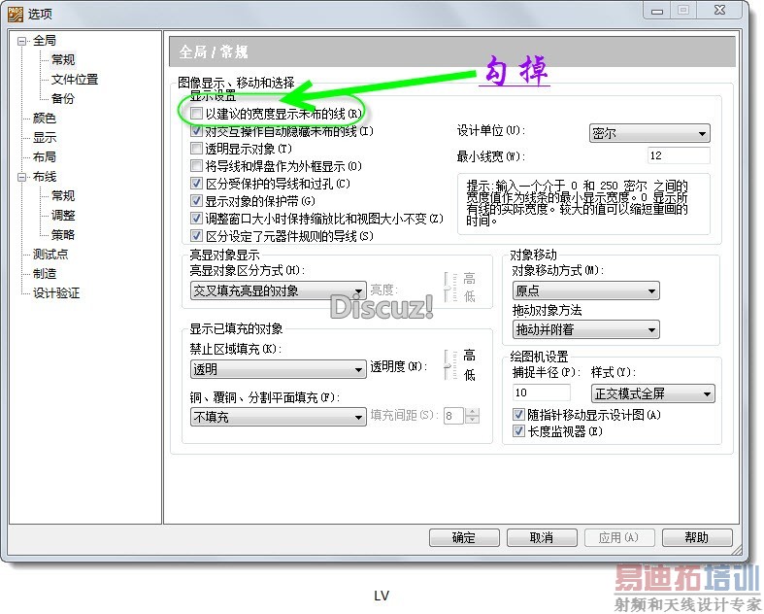The image size is (764, 614).
Task: Select 调整 under 布线
Action: [x=63, y=215]
